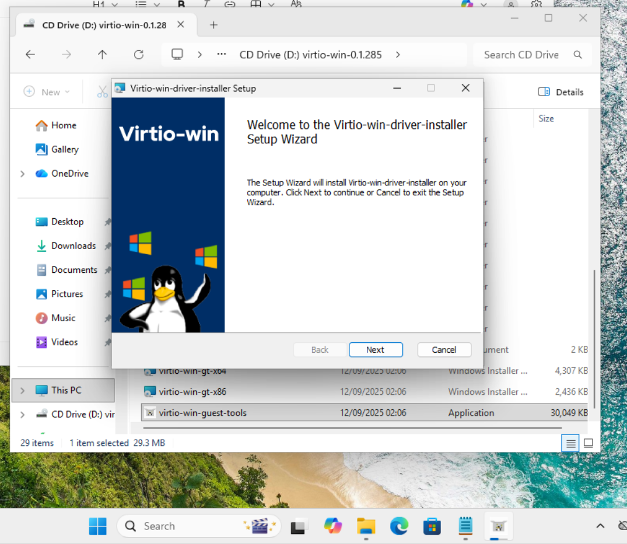Minimize the Virtio-win-driver-installer Setup dialog
The image size is (627, 544).
tap(397, 88)
